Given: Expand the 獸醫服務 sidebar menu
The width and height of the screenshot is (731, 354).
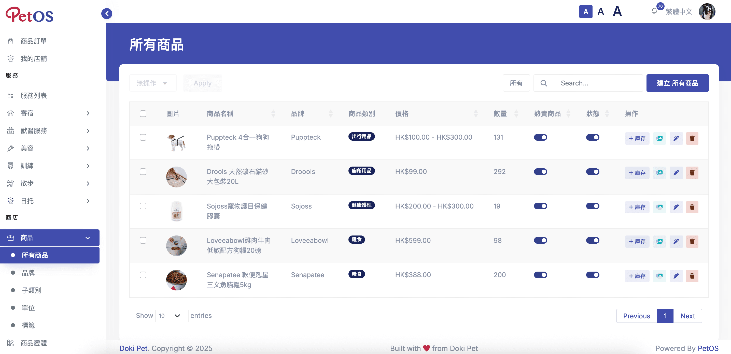Looking at the screenshot, I should click(x=34, y=131).
